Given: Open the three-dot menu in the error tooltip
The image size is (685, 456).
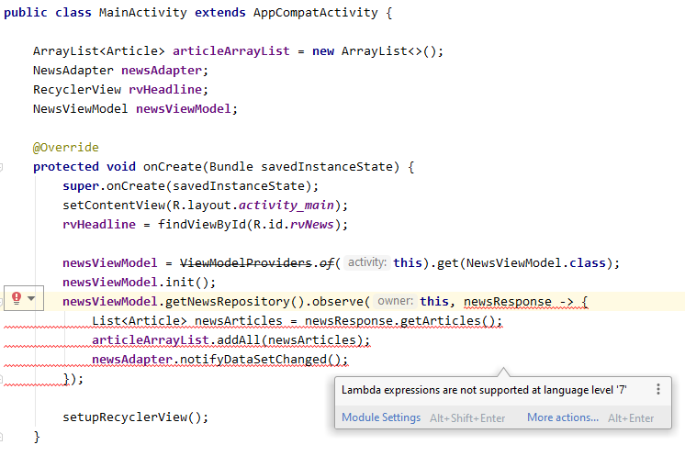Looking at the screenshot, I should click(657, 389).
